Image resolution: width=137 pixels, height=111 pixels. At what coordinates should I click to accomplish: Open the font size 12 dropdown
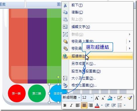92,98
